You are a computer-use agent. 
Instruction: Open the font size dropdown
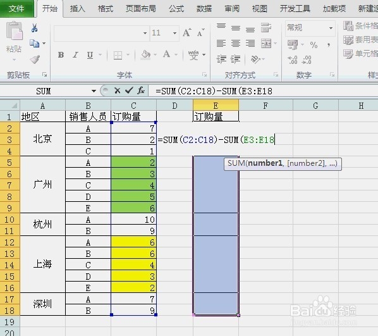(x=174, y=33)
